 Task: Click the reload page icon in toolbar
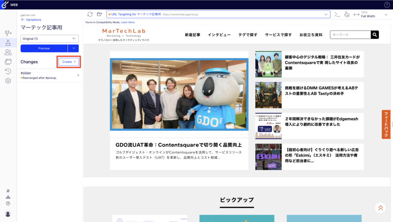coord(90,14)
